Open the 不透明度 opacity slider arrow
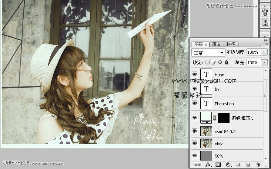The image size is (271, 169). tap(264, 52)
